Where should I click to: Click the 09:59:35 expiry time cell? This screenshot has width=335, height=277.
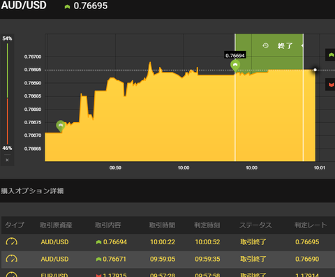207,259
